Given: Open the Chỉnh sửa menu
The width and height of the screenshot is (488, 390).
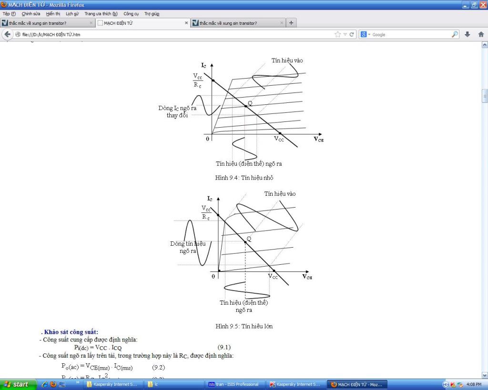Looking at the screenshot, I should pos(31,14).
